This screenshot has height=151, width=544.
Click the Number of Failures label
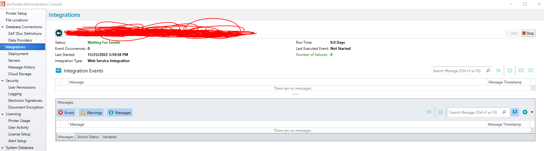pyautogui.click(x=312, y=55)
